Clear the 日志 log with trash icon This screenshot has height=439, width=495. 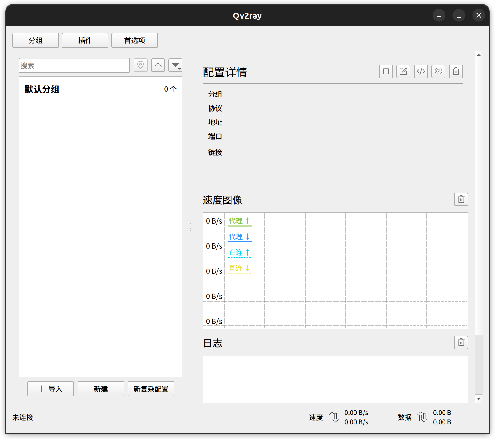[461, 342]
